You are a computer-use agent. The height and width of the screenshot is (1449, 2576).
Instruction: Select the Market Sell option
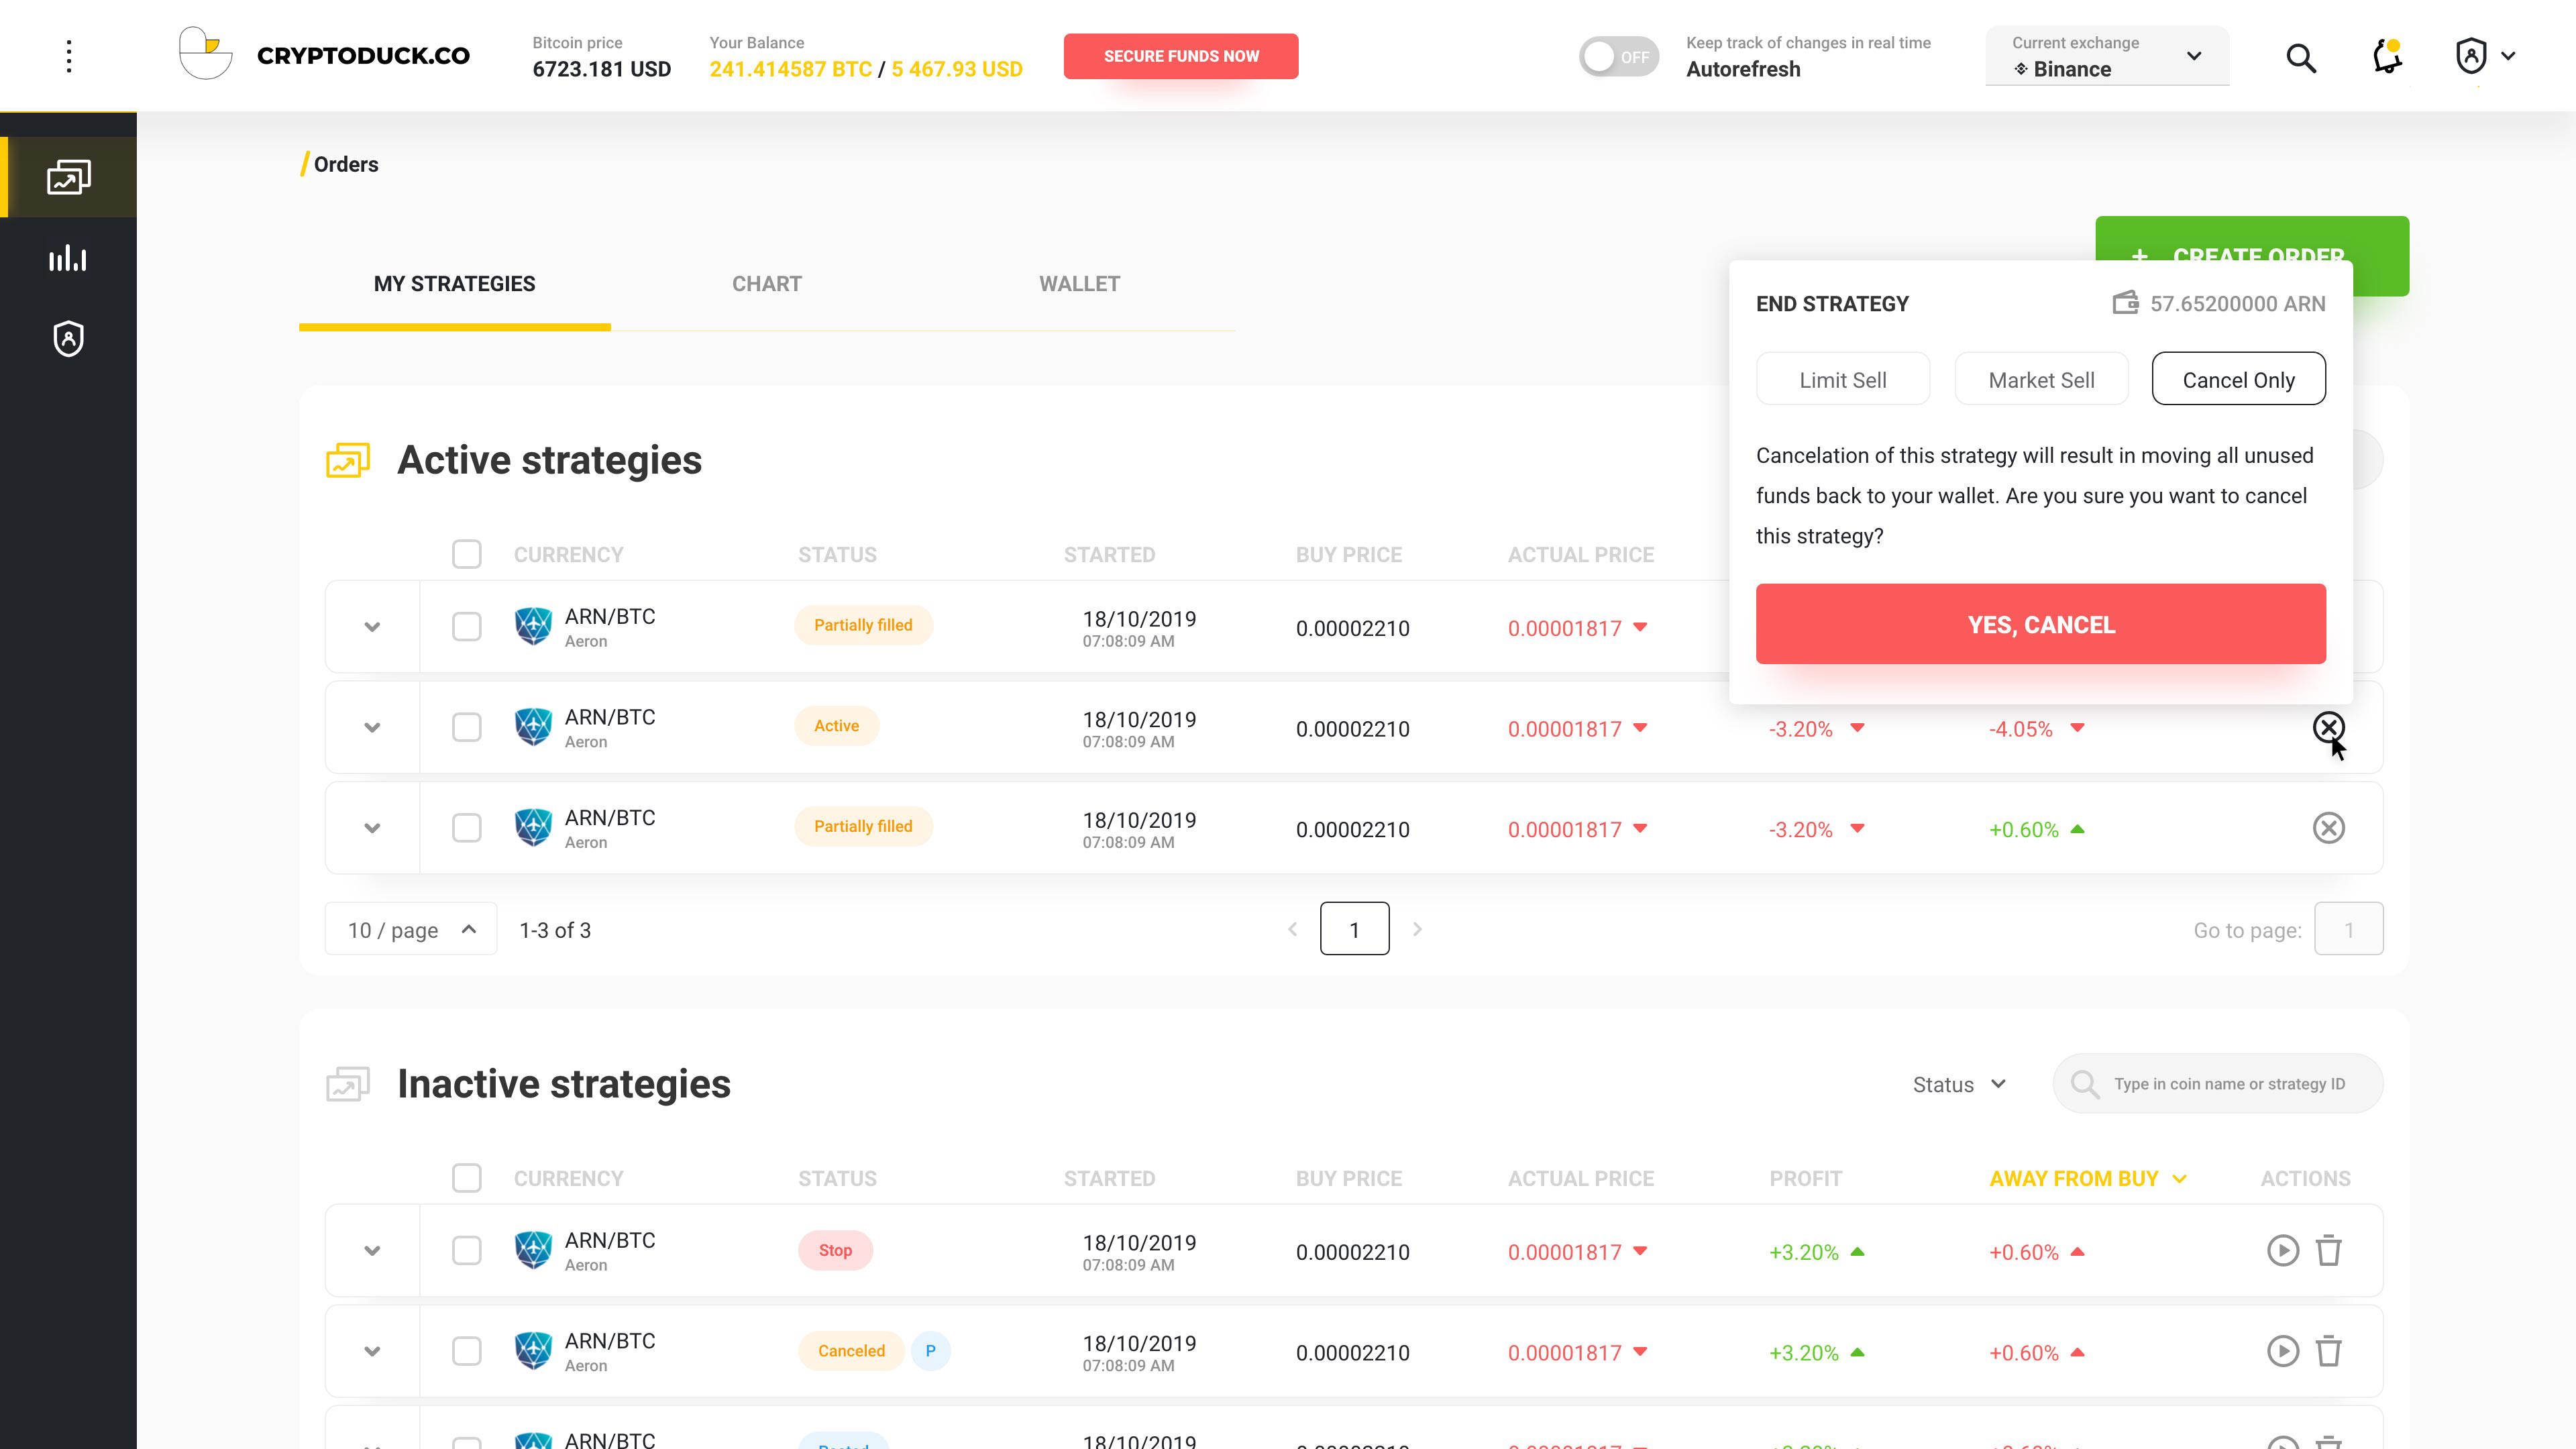2041,379
